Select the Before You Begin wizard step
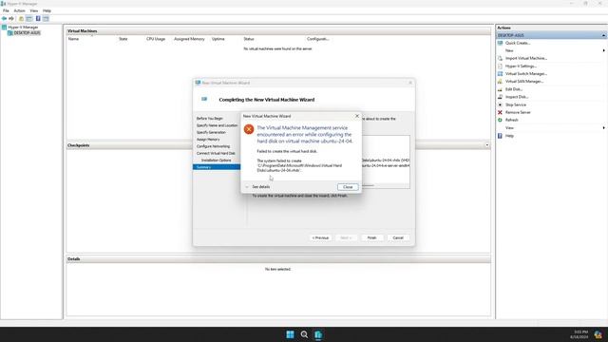608x342 pixels. [209, 118]
